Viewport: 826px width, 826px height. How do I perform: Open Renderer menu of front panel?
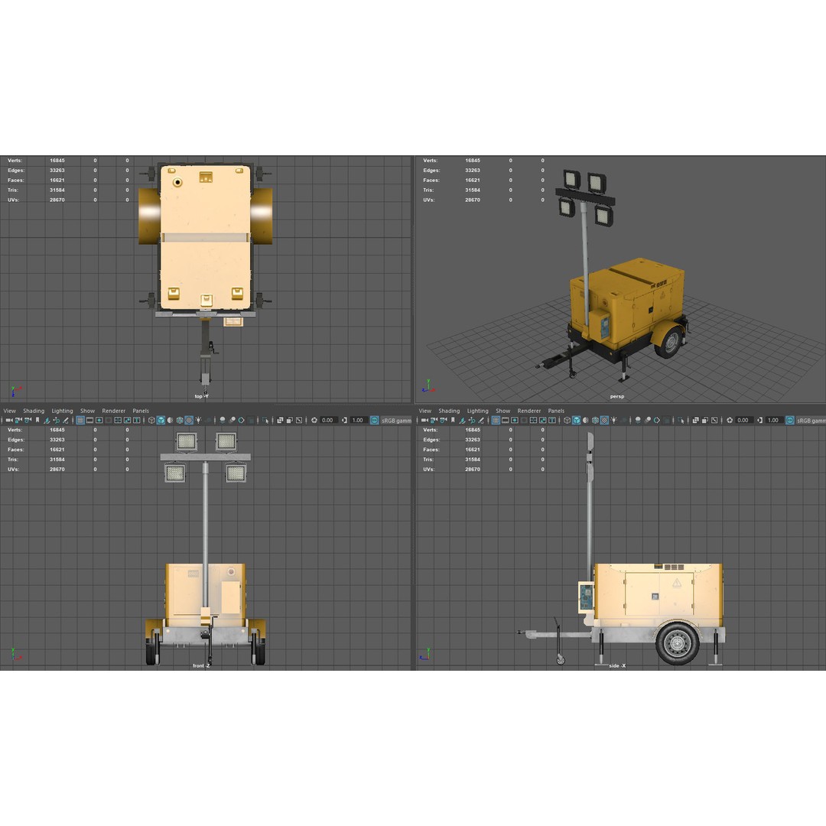coord(114,411)
